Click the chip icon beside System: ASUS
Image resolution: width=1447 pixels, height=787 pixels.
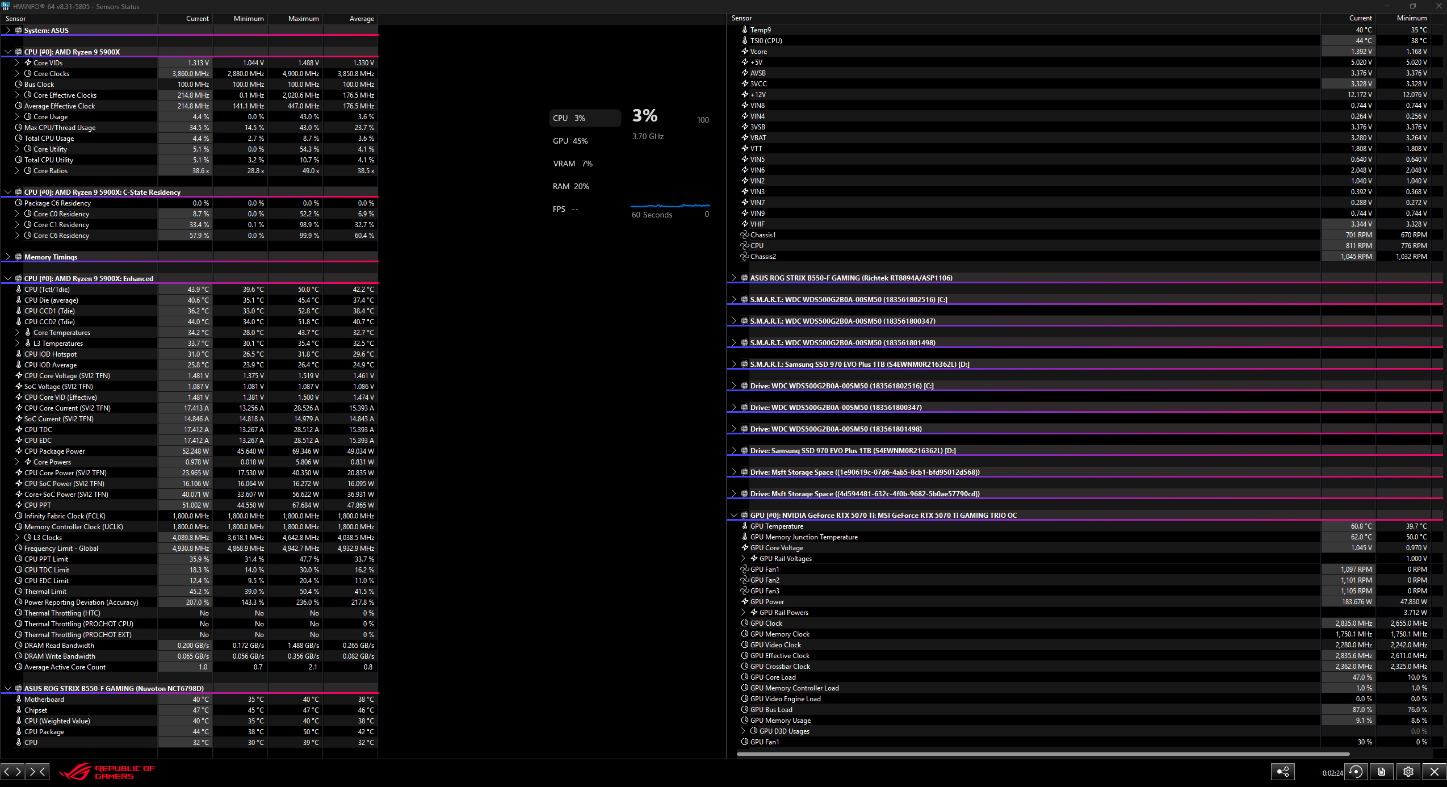pyautogui.click(x=19, y=30)
